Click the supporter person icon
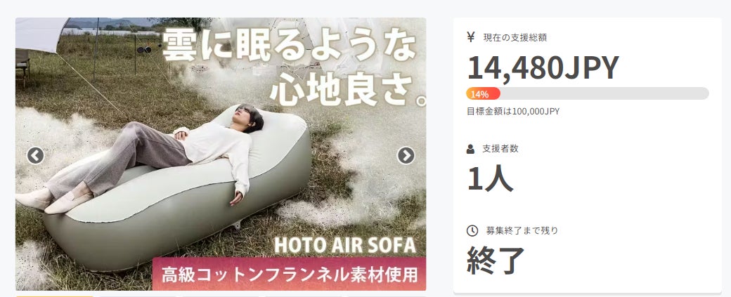Viewport: 731px width, 297px height. click(471, 149)
